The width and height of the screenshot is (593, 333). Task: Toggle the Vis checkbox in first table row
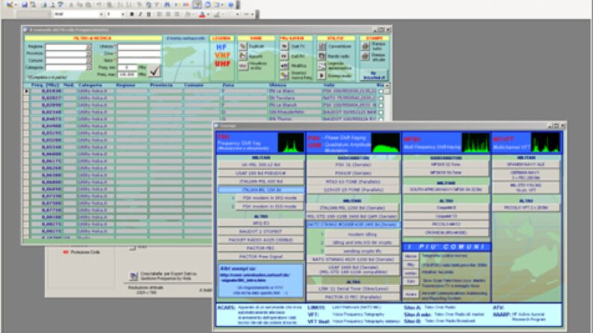click(x=381, y=91)
